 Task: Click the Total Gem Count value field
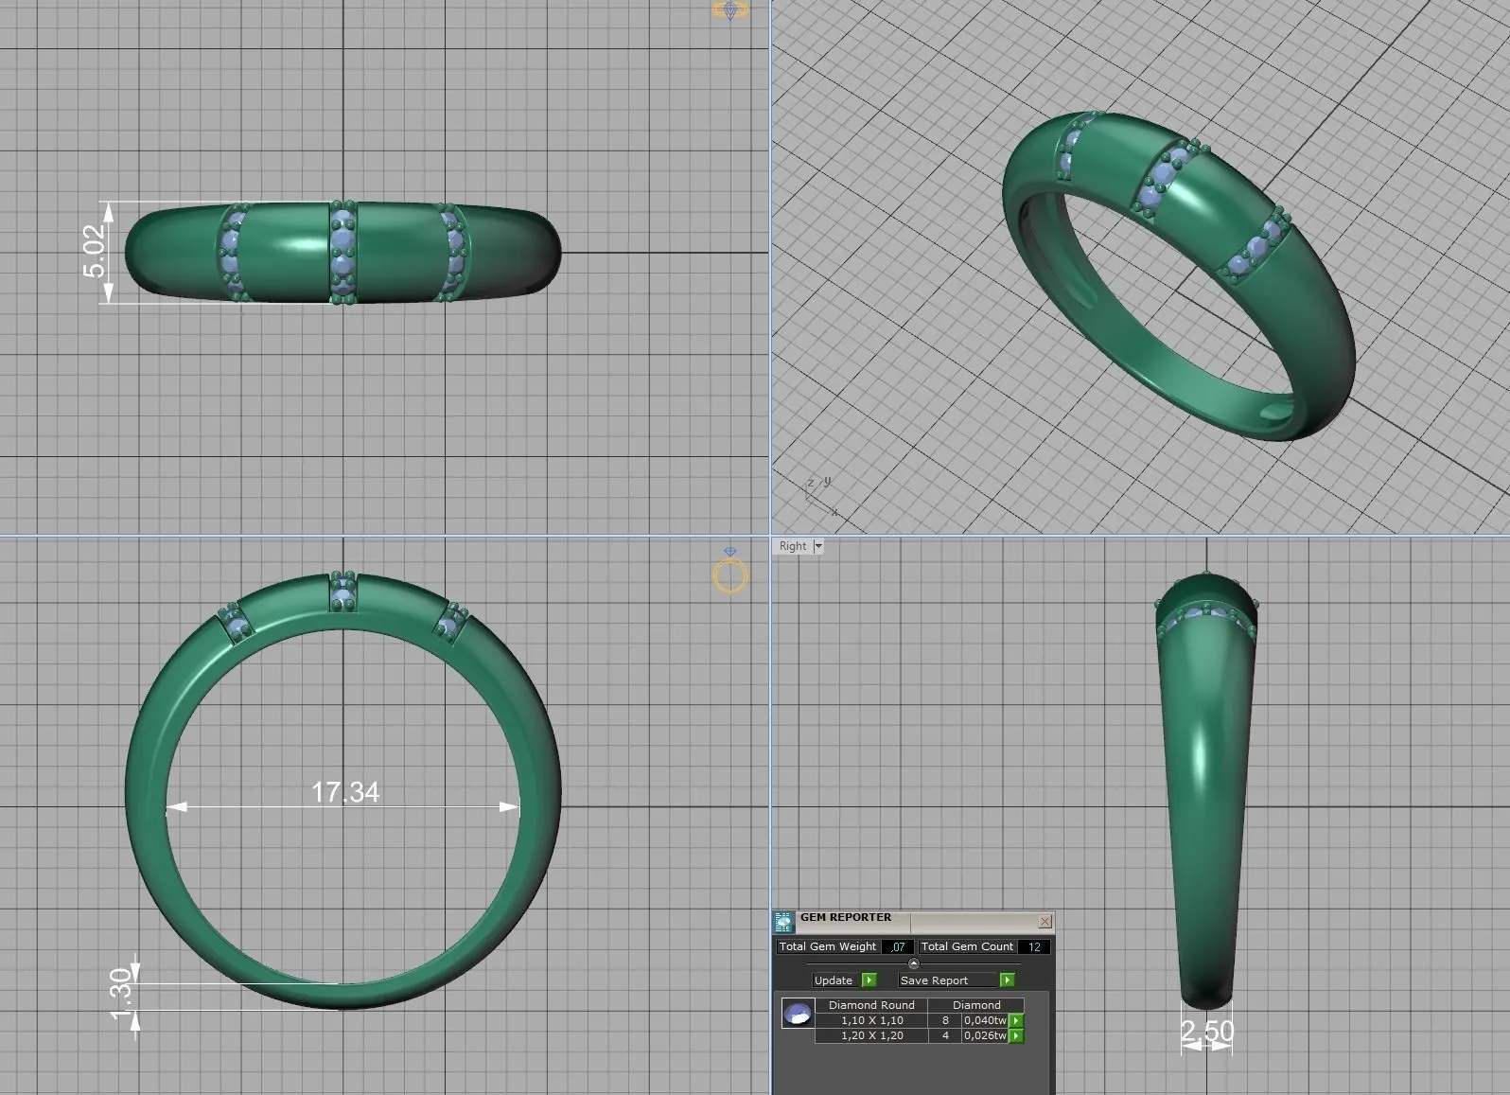pos(1033,946)
